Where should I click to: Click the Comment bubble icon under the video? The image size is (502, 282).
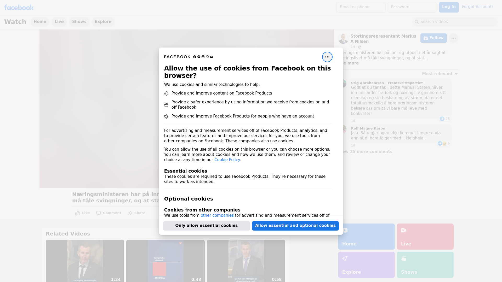point(98,213)
